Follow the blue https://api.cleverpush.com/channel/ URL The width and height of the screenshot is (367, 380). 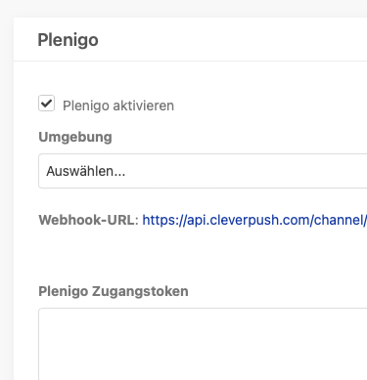(x=254, y=220)
